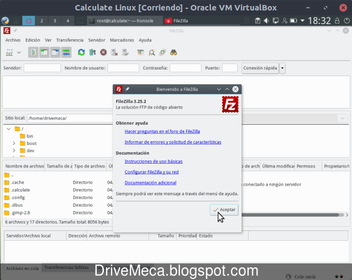The width and height of the screenshot is (352, 280).
Task: Sort remote list by Permisos column
Action: point(308,166)
